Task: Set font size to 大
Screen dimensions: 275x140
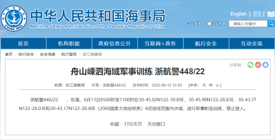Action: point(204,85)
